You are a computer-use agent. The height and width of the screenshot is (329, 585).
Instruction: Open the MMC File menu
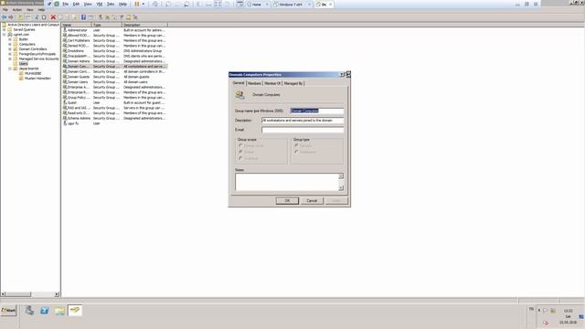pyautogui.click(x=5, y=10)
